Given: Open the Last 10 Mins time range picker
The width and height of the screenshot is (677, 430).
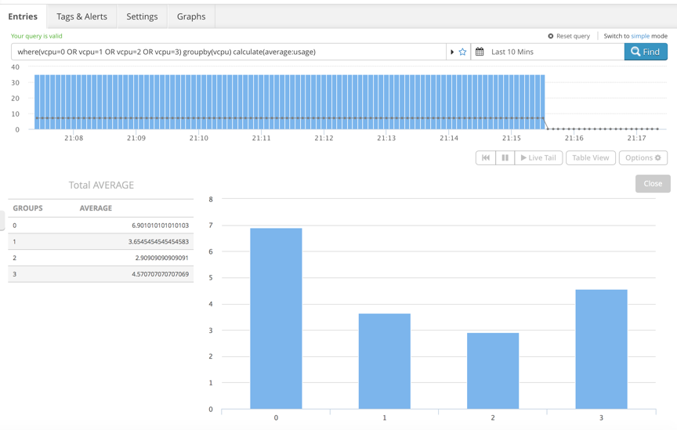Looking at the screenshot, I should 548,52.
